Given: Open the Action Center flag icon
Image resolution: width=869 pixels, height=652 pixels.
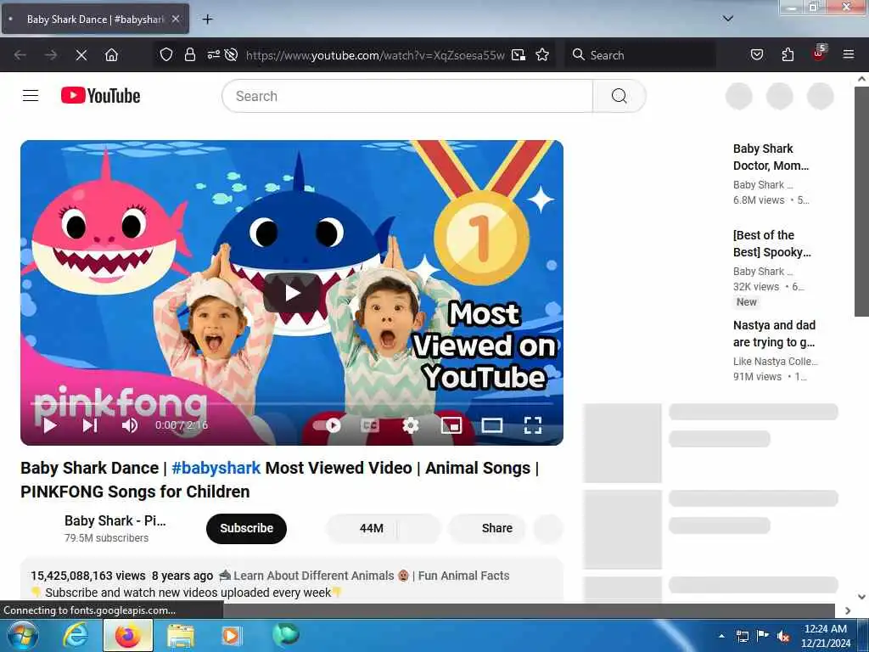Looking at the screenshot, I should click(763, 636).
